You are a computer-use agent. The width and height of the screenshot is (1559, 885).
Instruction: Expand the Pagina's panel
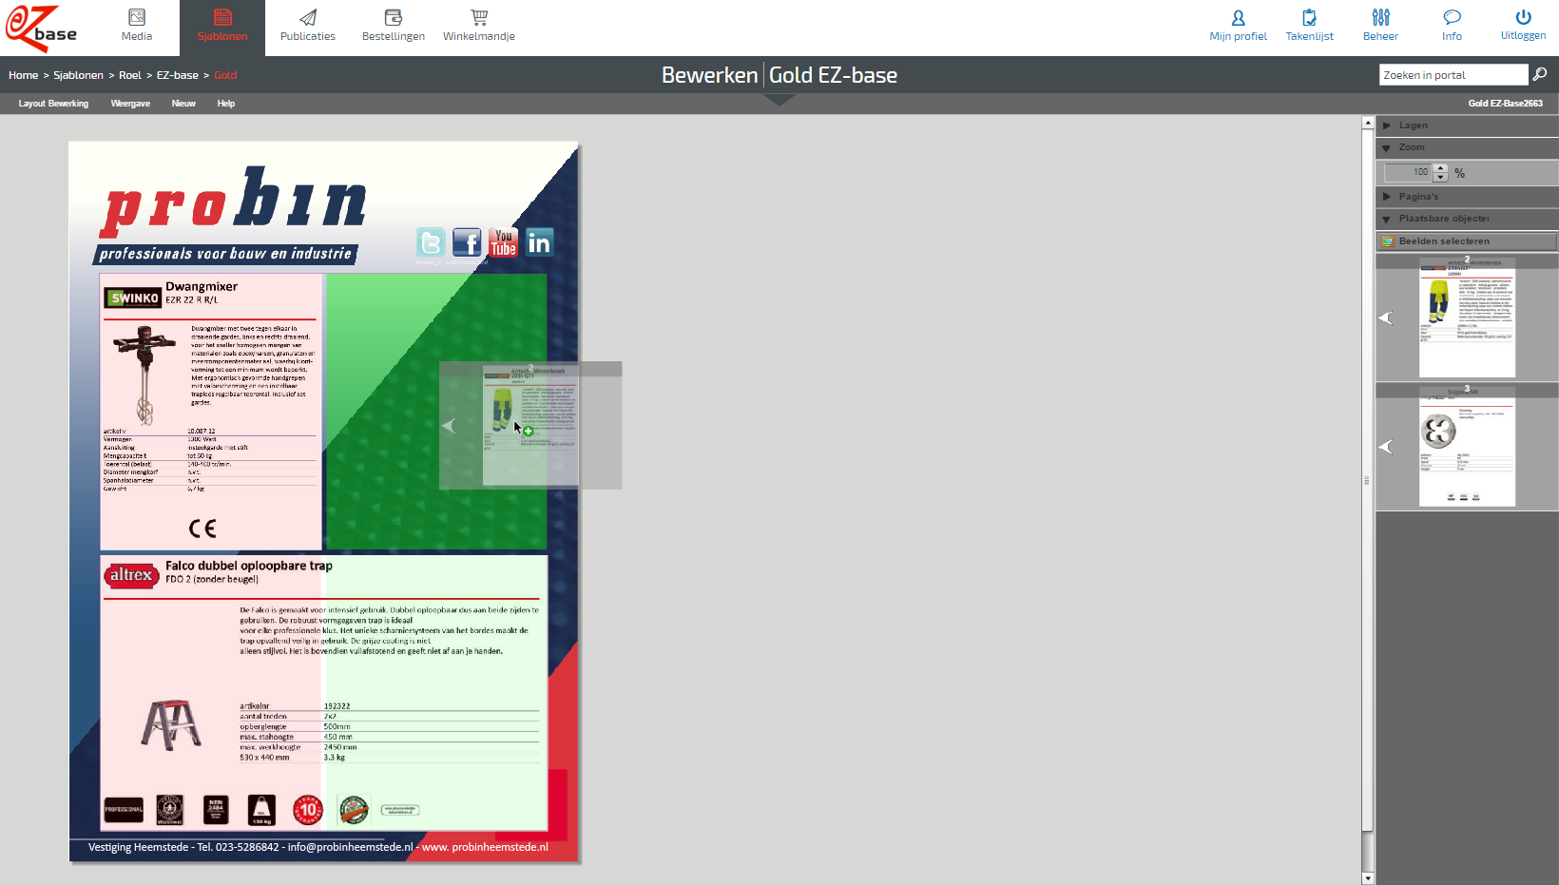point(1467,197)
